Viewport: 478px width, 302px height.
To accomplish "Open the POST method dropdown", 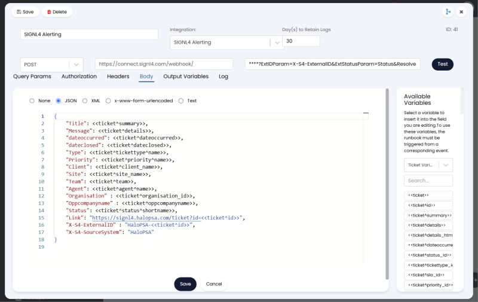I will click(x=51, y=65).
